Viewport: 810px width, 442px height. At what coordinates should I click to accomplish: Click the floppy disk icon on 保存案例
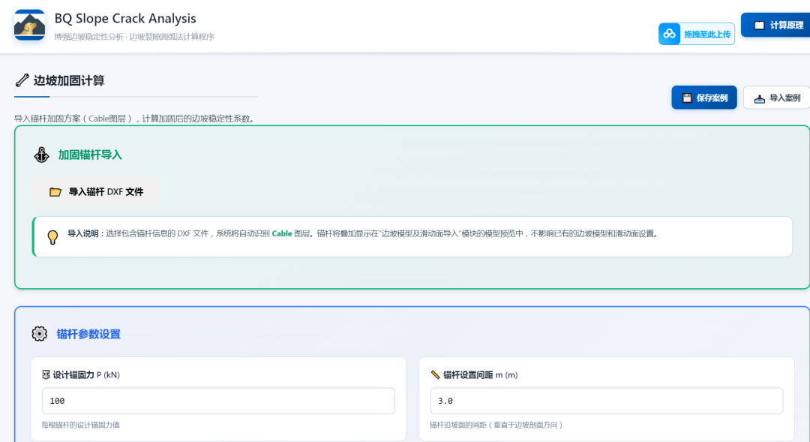click(x=687, y=98)
